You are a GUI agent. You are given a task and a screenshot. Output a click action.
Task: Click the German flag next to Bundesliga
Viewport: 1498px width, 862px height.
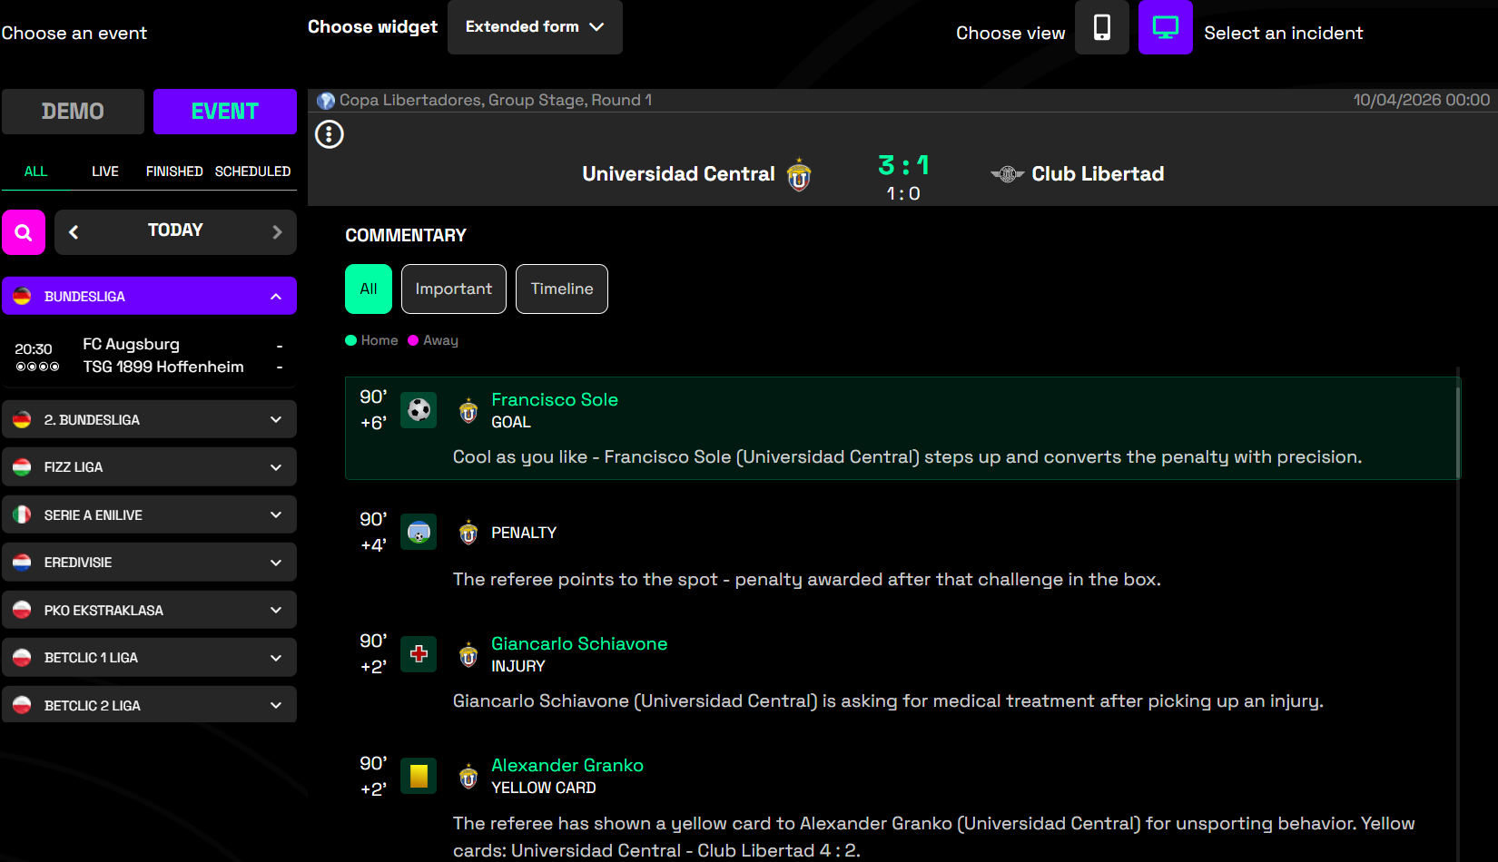pyautogui.click(x=22, y=296)
